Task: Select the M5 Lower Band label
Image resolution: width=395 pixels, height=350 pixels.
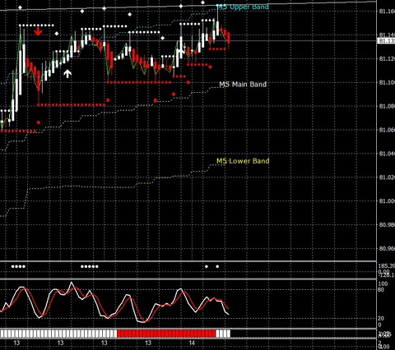Action: (243, 161)
